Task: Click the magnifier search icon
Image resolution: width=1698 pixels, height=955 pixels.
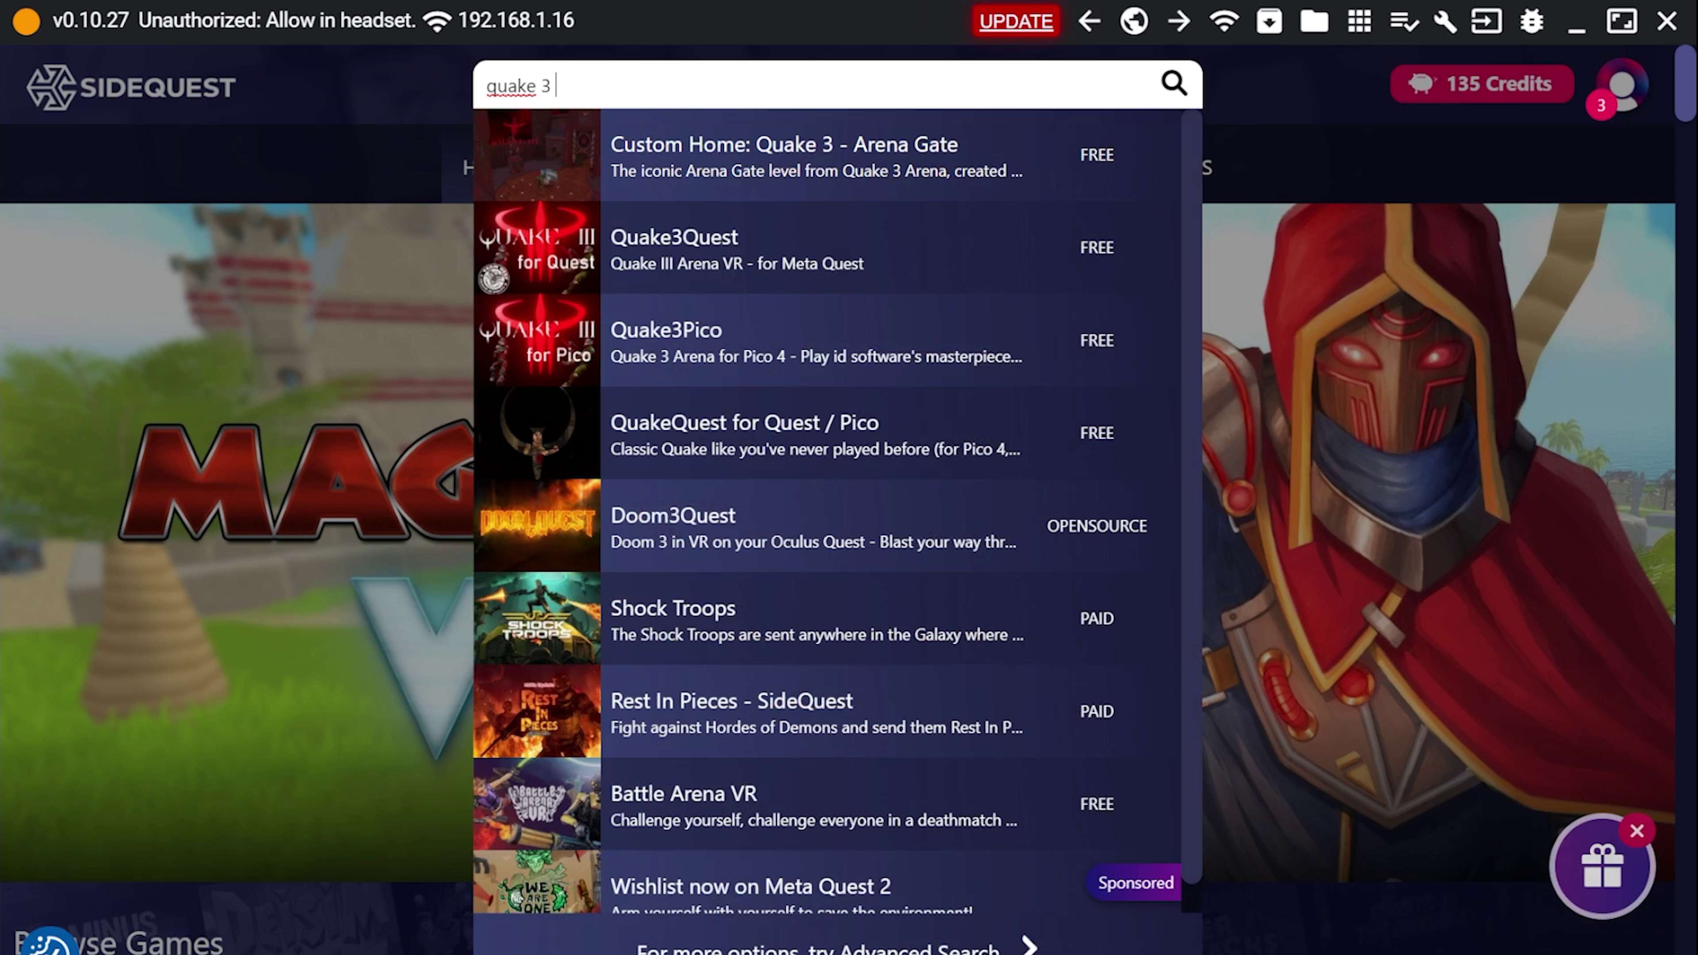Action: 1174,84
